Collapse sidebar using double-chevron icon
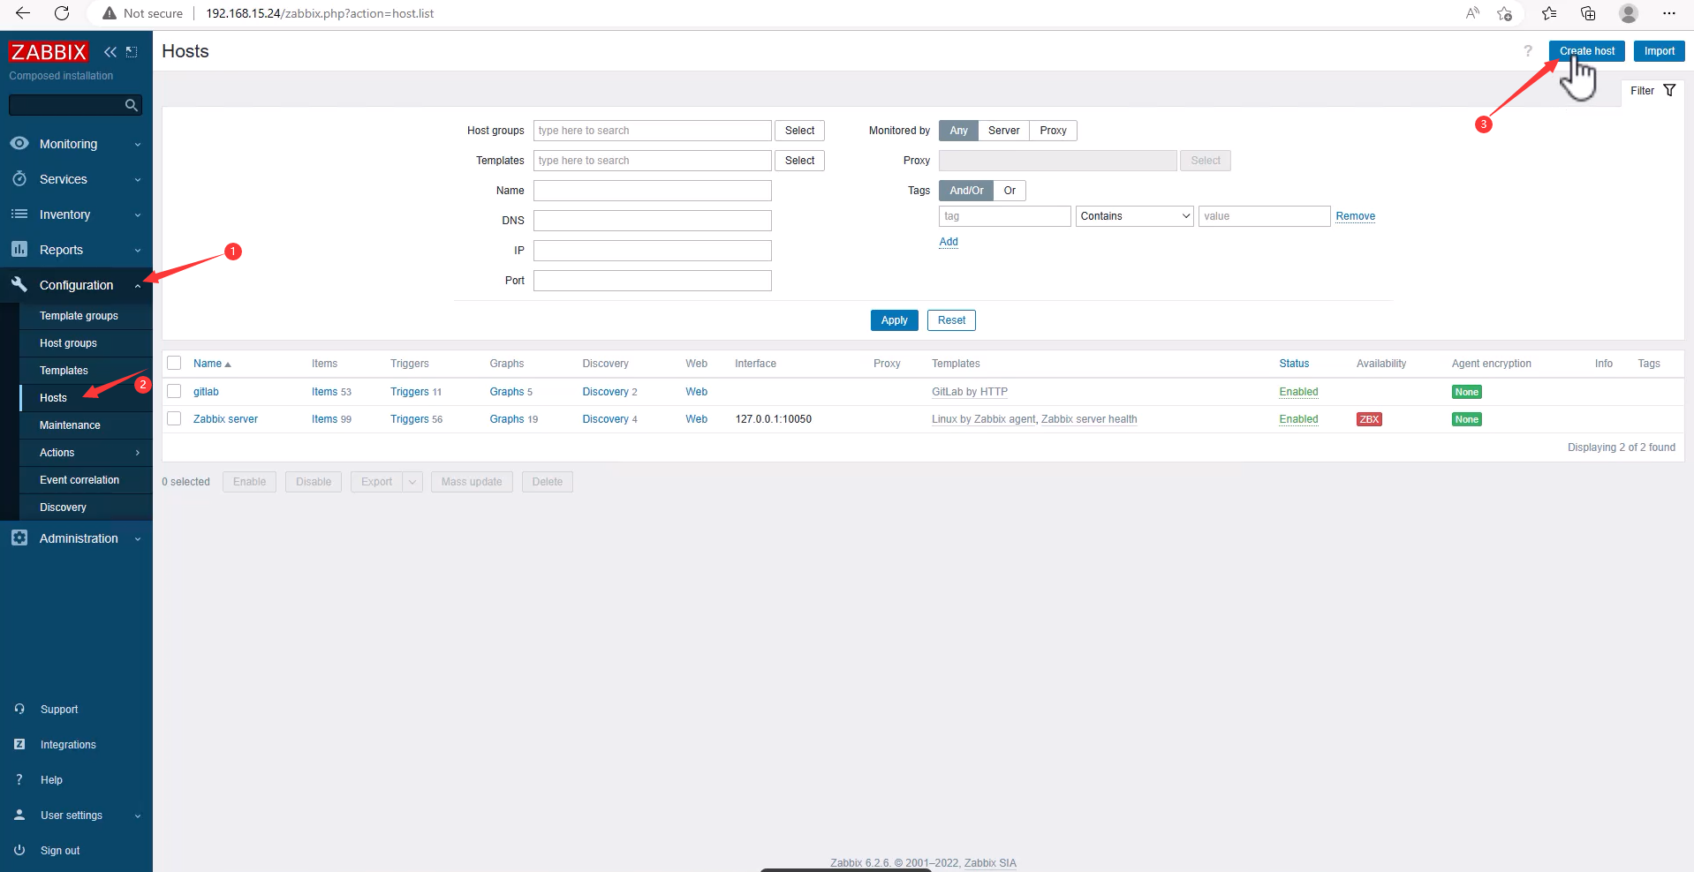 pyautogui.click(x=110, y=52)
